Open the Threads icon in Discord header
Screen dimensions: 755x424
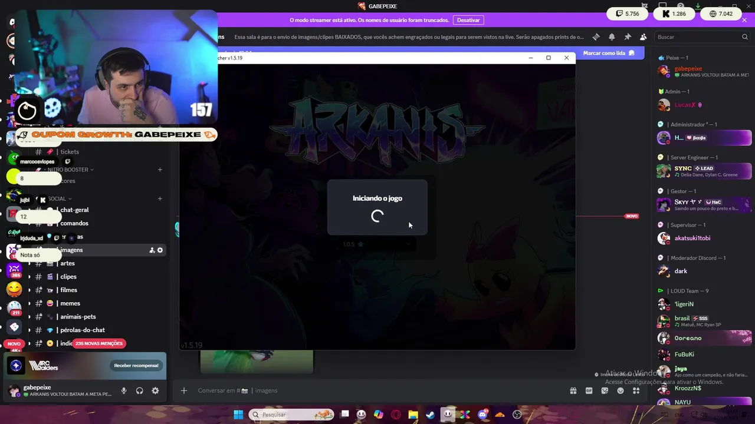(596, 37)
